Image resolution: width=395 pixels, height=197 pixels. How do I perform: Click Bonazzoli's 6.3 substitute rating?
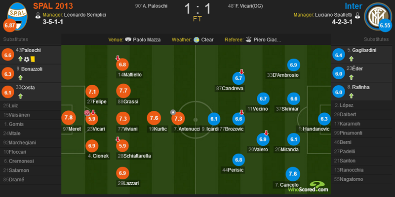pyautogui.click(x=8, y=73)
